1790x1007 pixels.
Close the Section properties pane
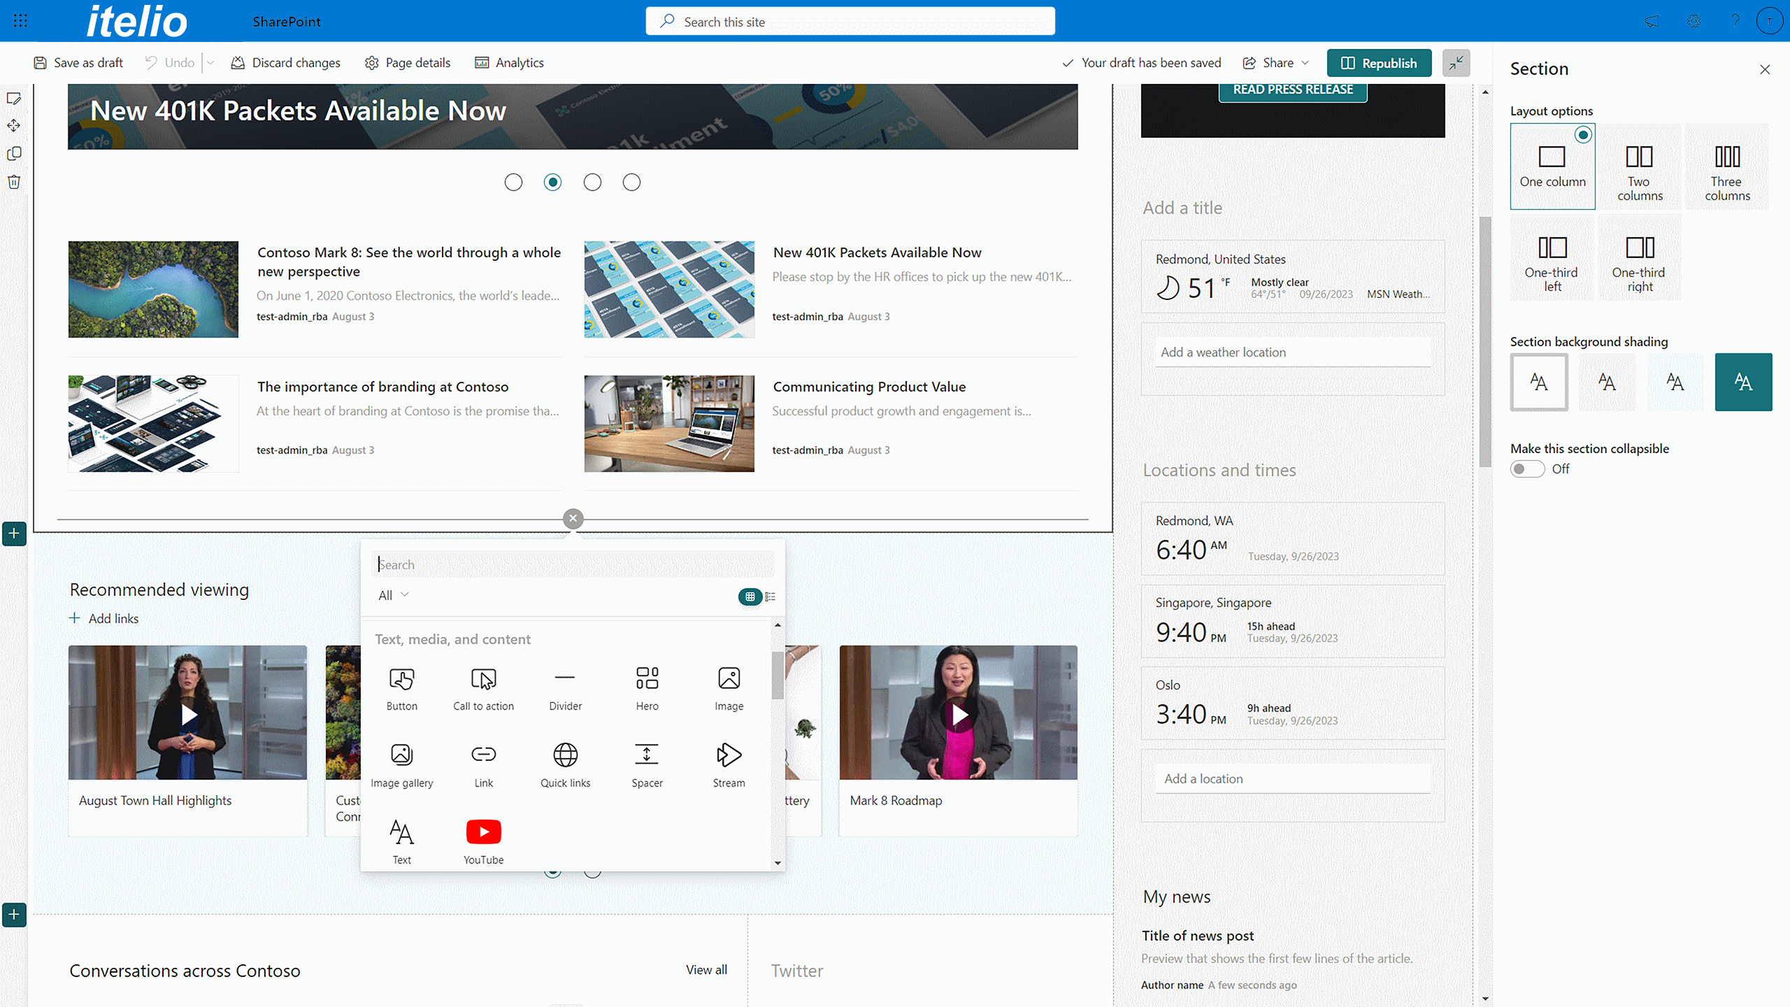(1765, 69)
